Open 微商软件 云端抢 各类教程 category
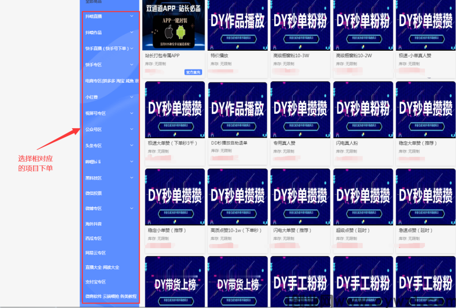The image size is (456, 308). [x=111, y=296]
